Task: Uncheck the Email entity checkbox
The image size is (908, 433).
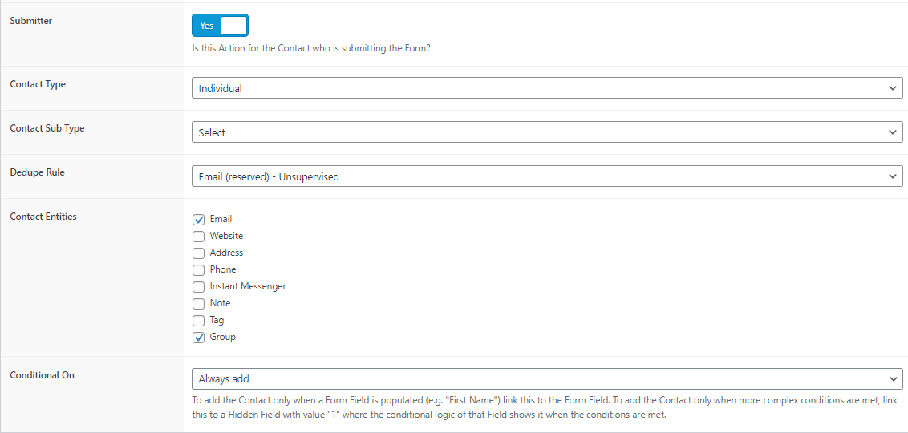Action: coord(199,220)
